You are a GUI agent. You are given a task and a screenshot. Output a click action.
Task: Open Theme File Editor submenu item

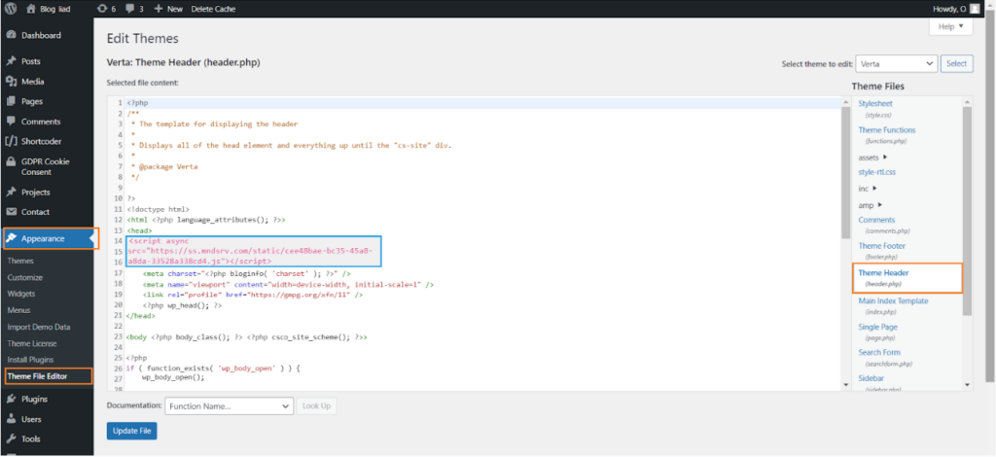(x=49, y=375)
